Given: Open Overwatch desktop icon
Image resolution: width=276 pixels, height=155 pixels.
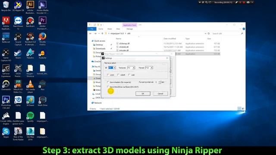Looking at the screenshot, I should pyautogui.click(x=6, y=85).
